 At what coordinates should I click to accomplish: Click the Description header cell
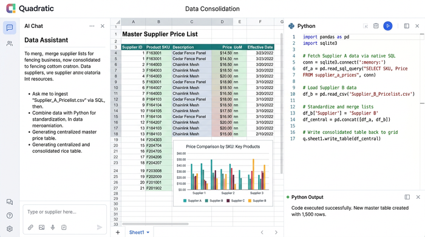point(192,47)
